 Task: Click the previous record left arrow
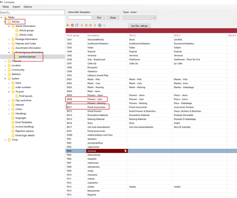tap(86, 25)
